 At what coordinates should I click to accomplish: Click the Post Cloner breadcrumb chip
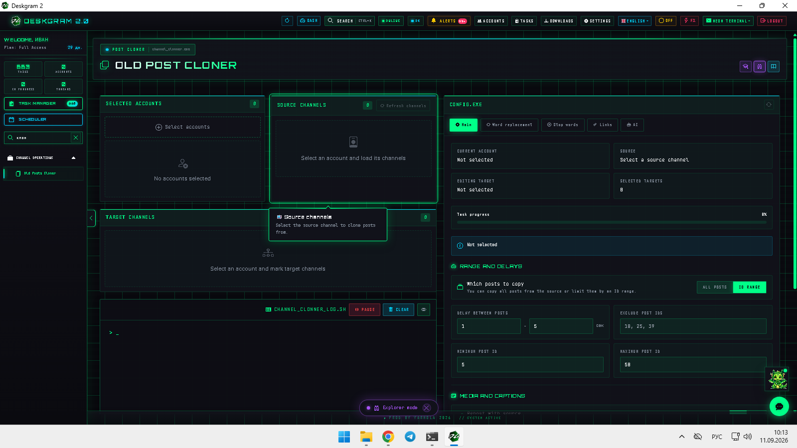[148, 49]
